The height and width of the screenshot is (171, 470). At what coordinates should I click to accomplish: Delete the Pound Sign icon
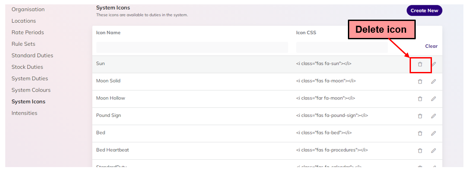tap(420, 116)
